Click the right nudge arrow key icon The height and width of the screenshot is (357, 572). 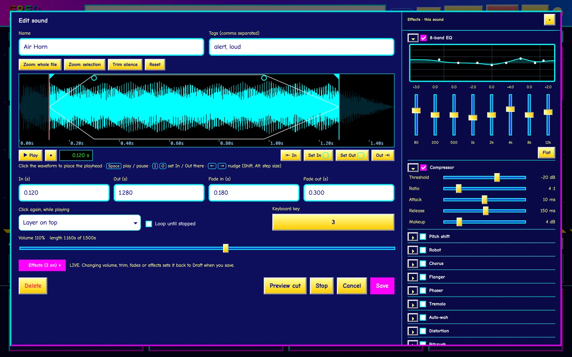(222, 166)
